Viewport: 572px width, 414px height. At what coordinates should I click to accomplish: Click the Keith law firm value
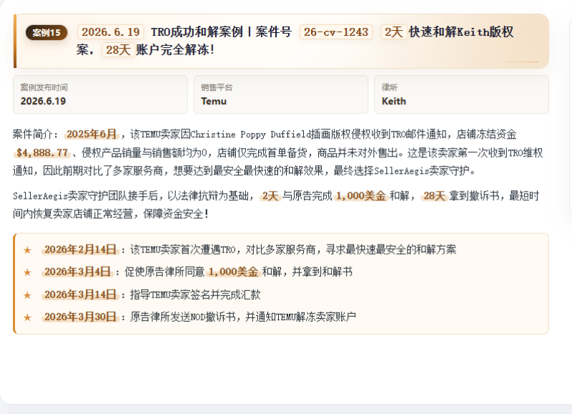pyautogui.click(x=394, y=102)
